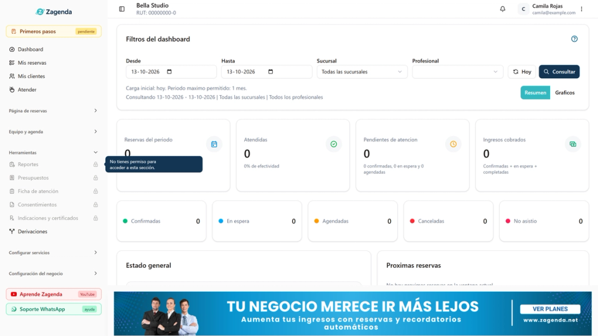
Task: Select the locked Reportes menu item
Action: pyautogui.click(x=53, y=164)
